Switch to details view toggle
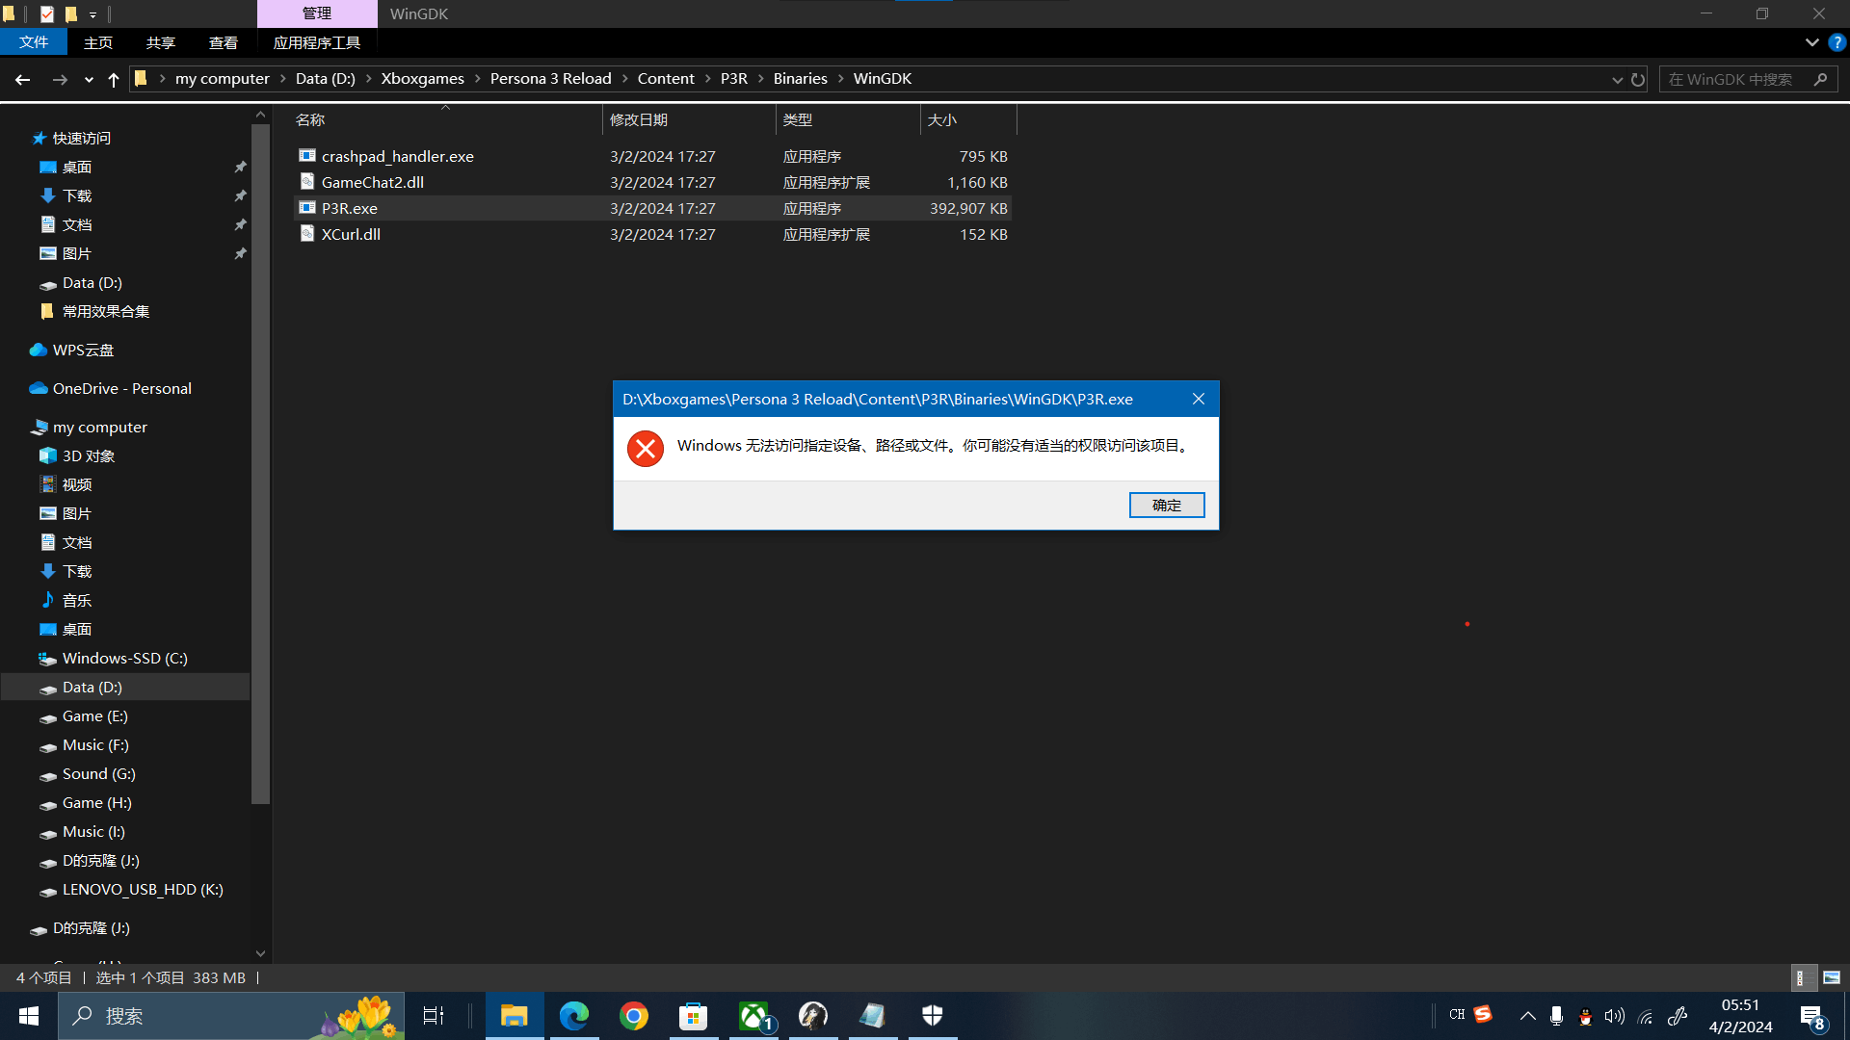Screen dimensions: 1850x1040 pyautogui.click(x=1801, y=977)
